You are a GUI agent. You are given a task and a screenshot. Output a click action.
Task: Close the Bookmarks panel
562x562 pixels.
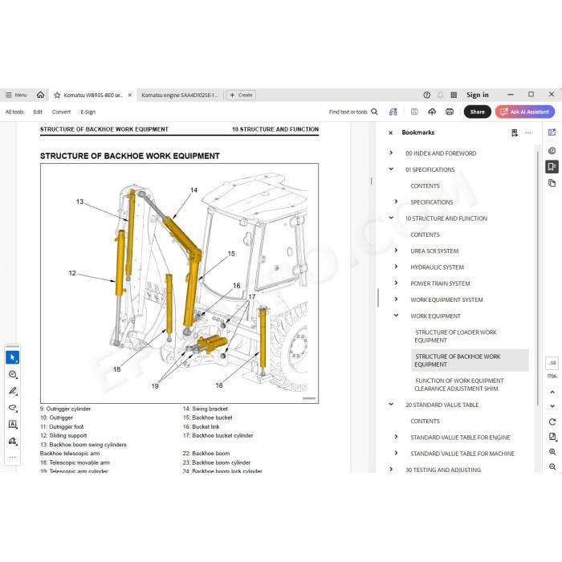tap(391, 133)
